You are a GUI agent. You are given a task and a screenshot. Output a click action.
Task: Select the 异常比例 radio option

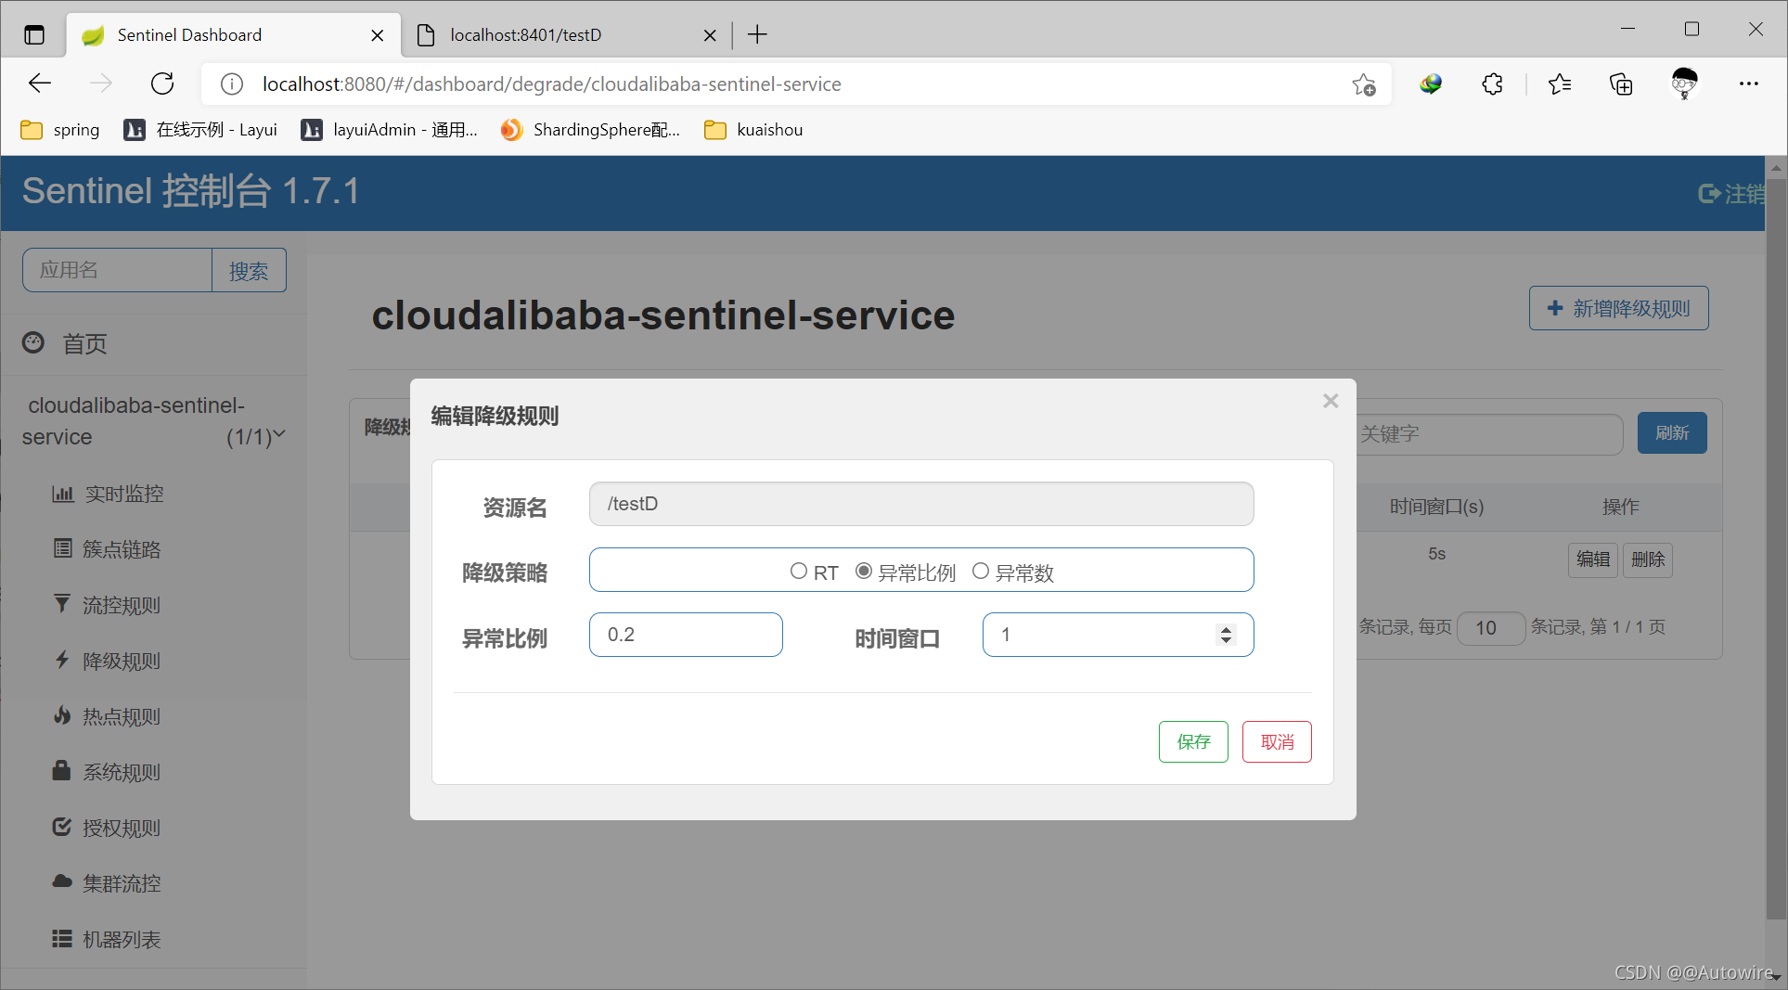coord(863,572)
